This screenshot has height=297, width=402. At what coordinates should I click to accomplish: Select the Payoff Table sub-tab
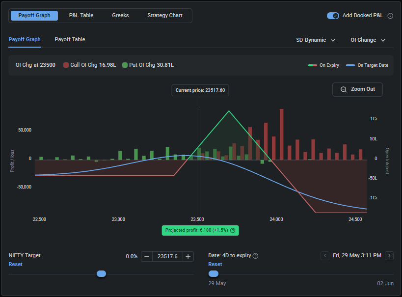[70, 39]
